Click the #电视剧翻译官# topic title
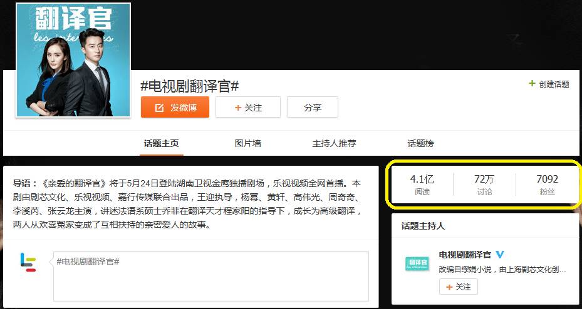This screenshot has width=582, height=309. (190, 87)
